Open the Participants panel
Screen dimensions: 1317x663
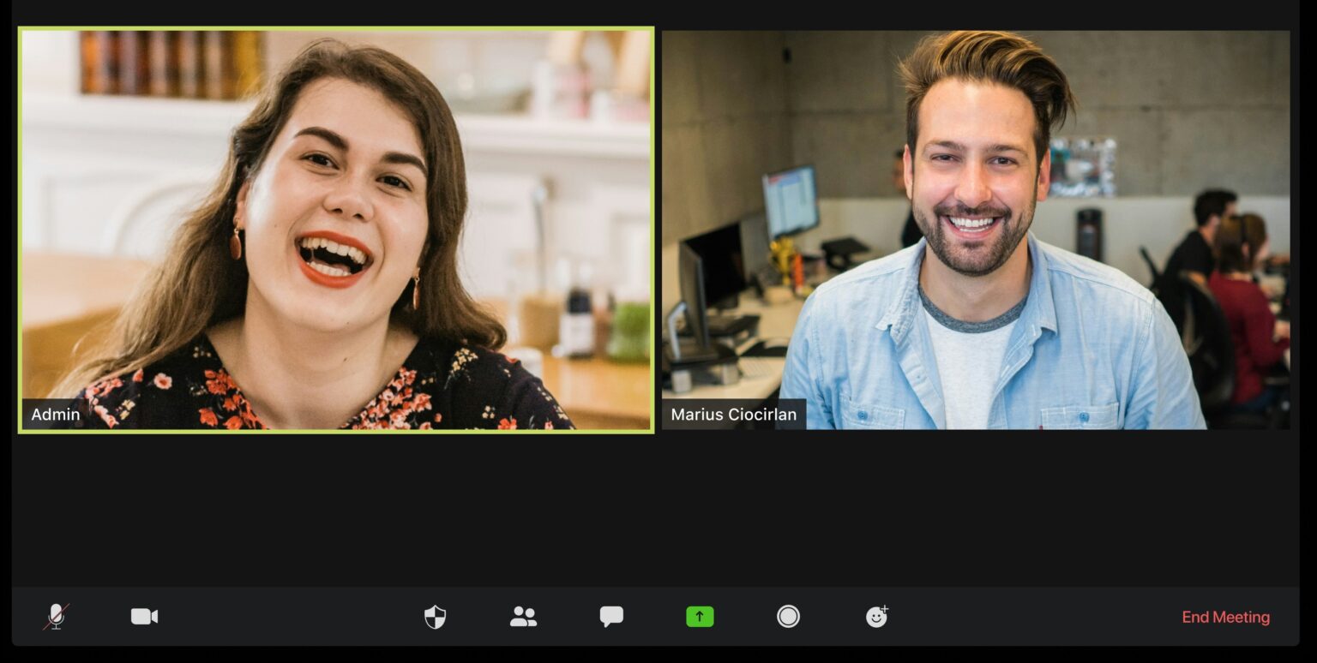point(523,617)
